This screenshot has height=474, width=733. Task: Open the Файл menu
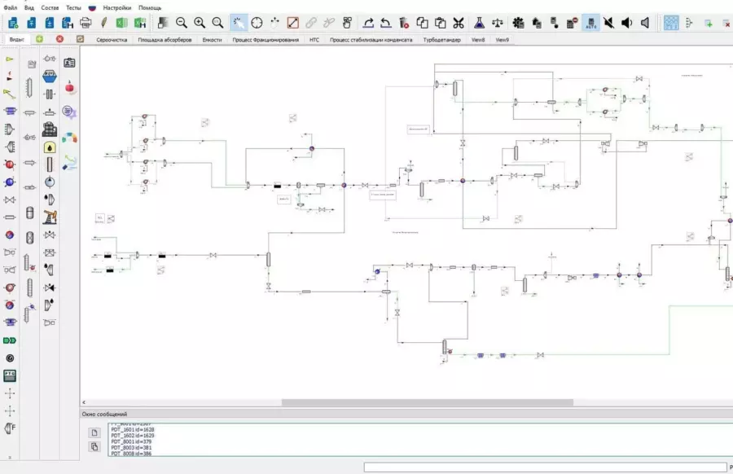[x=11, y=8]
